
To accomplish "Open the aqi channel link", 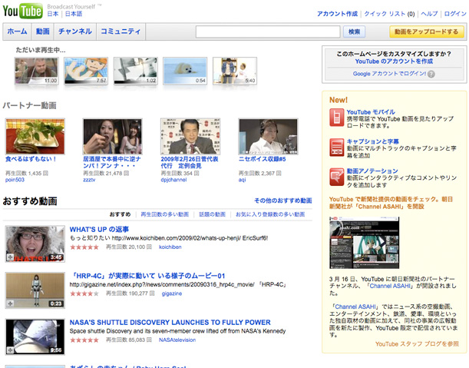I will (242, 180).
